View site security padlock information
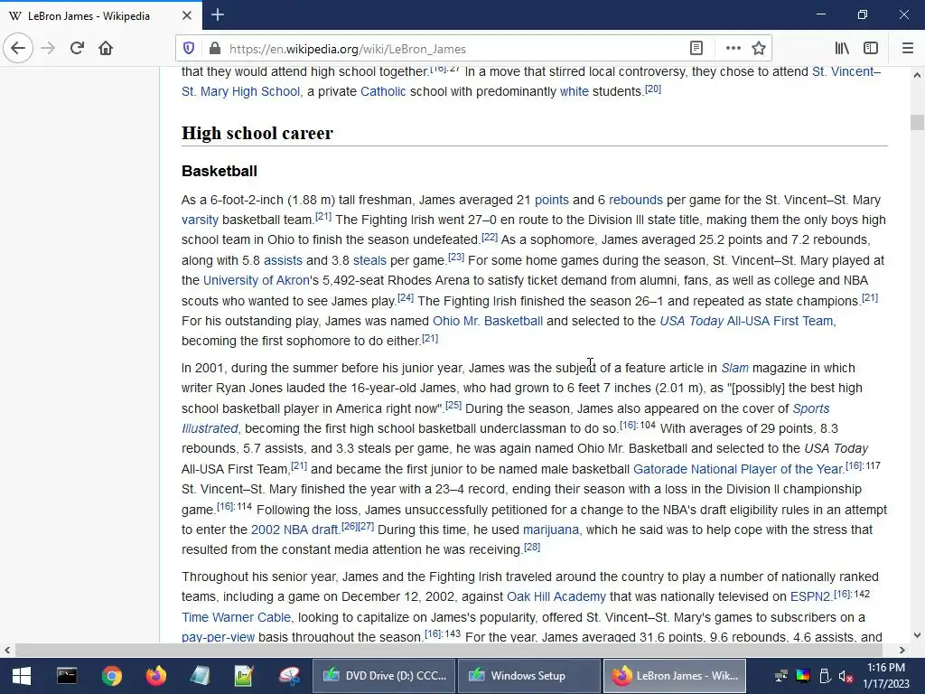 tap(215, 49)
